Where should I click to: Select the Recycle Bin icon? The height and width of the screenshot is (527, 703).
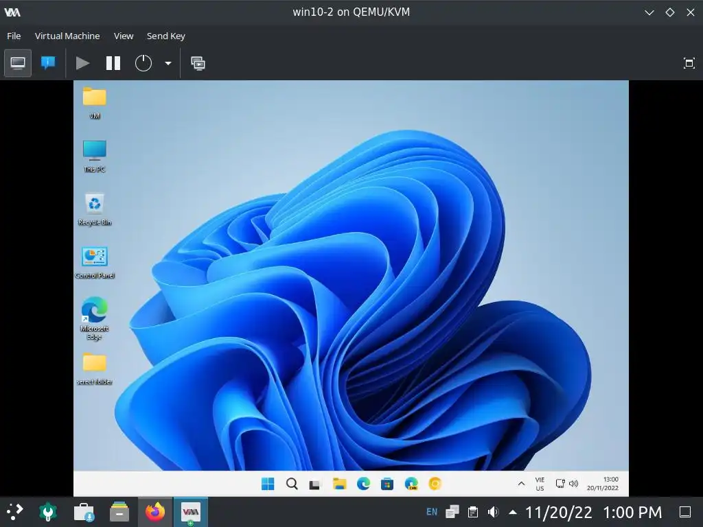click(95, 209)
